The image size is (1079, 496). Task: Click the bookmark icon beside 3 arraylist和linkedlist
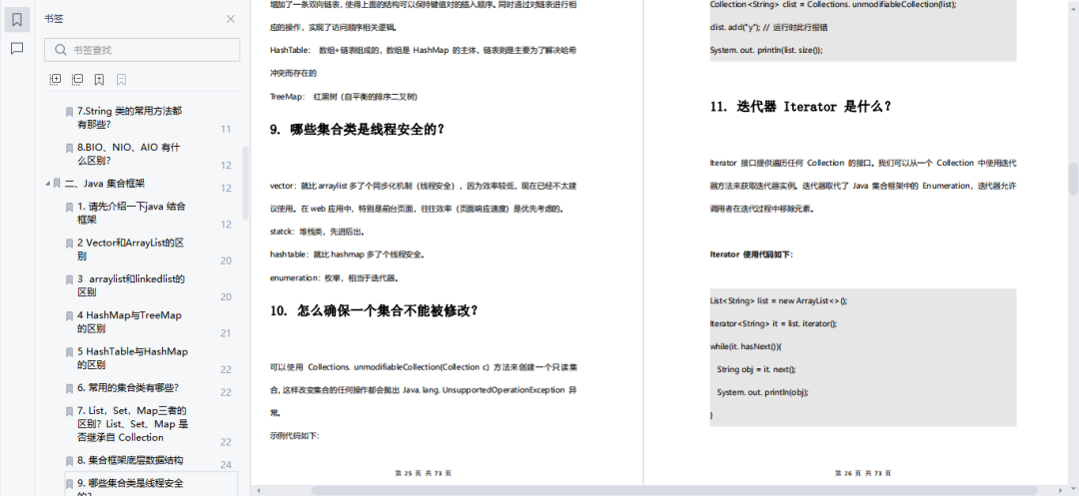coord(70,279)
